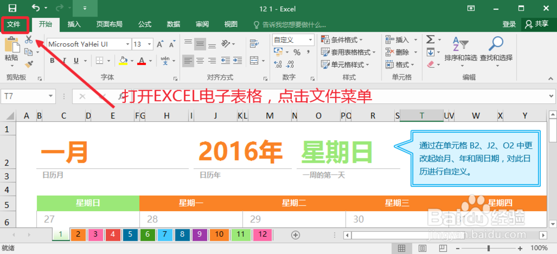
Task: Click the Name Box showing T7
Action: point(28,96)
